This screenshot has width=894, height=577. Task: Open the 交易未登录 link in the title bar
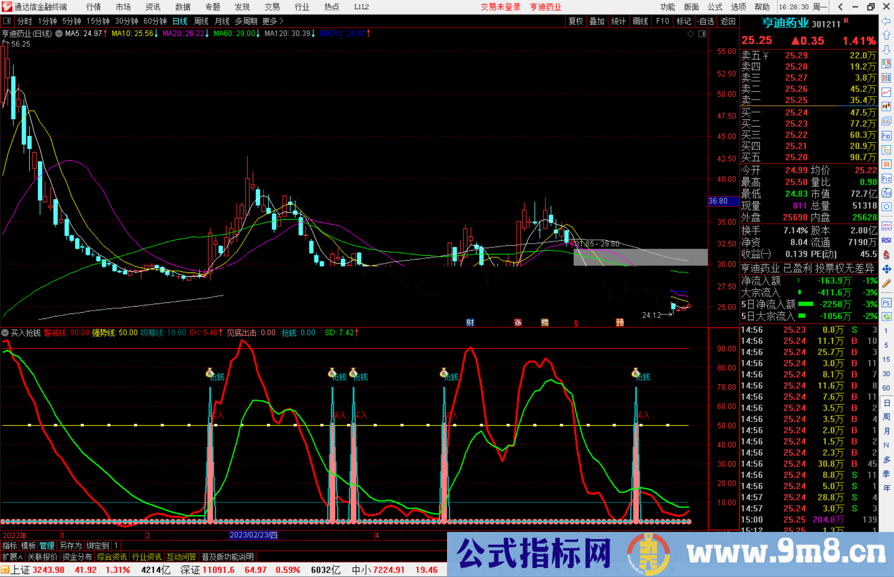point(500,7)
